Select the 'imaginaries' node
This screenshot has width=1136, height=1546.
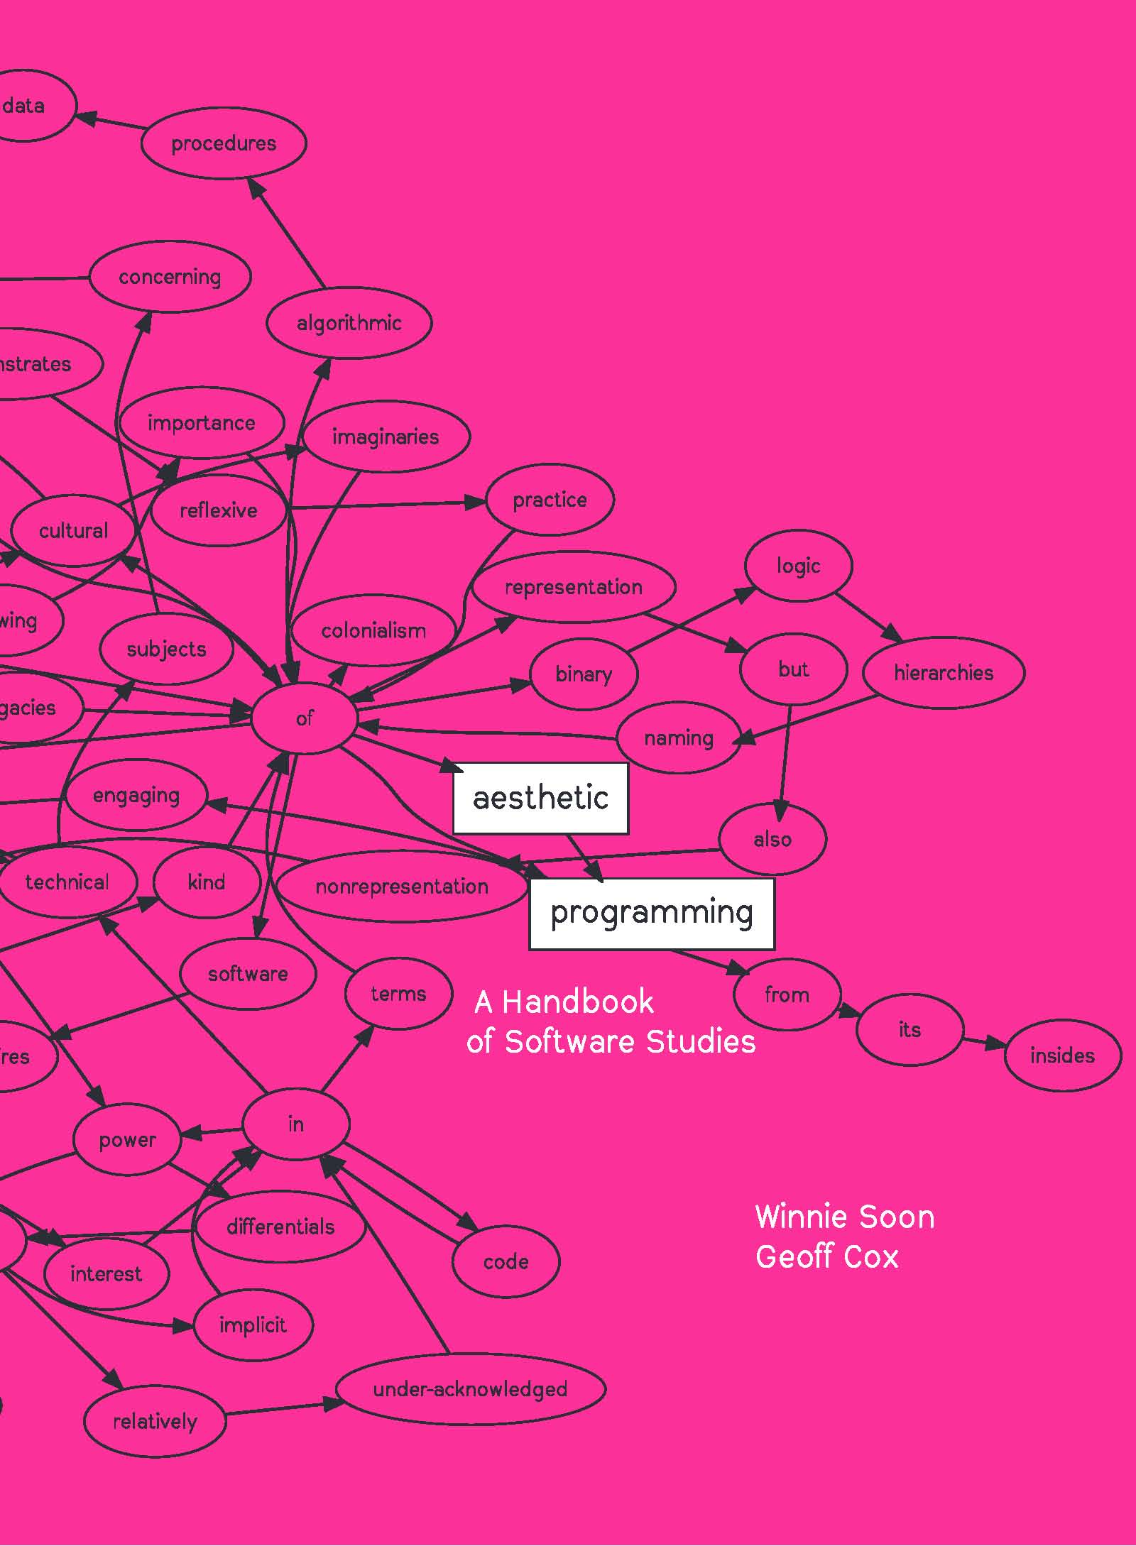coord(385,437)
